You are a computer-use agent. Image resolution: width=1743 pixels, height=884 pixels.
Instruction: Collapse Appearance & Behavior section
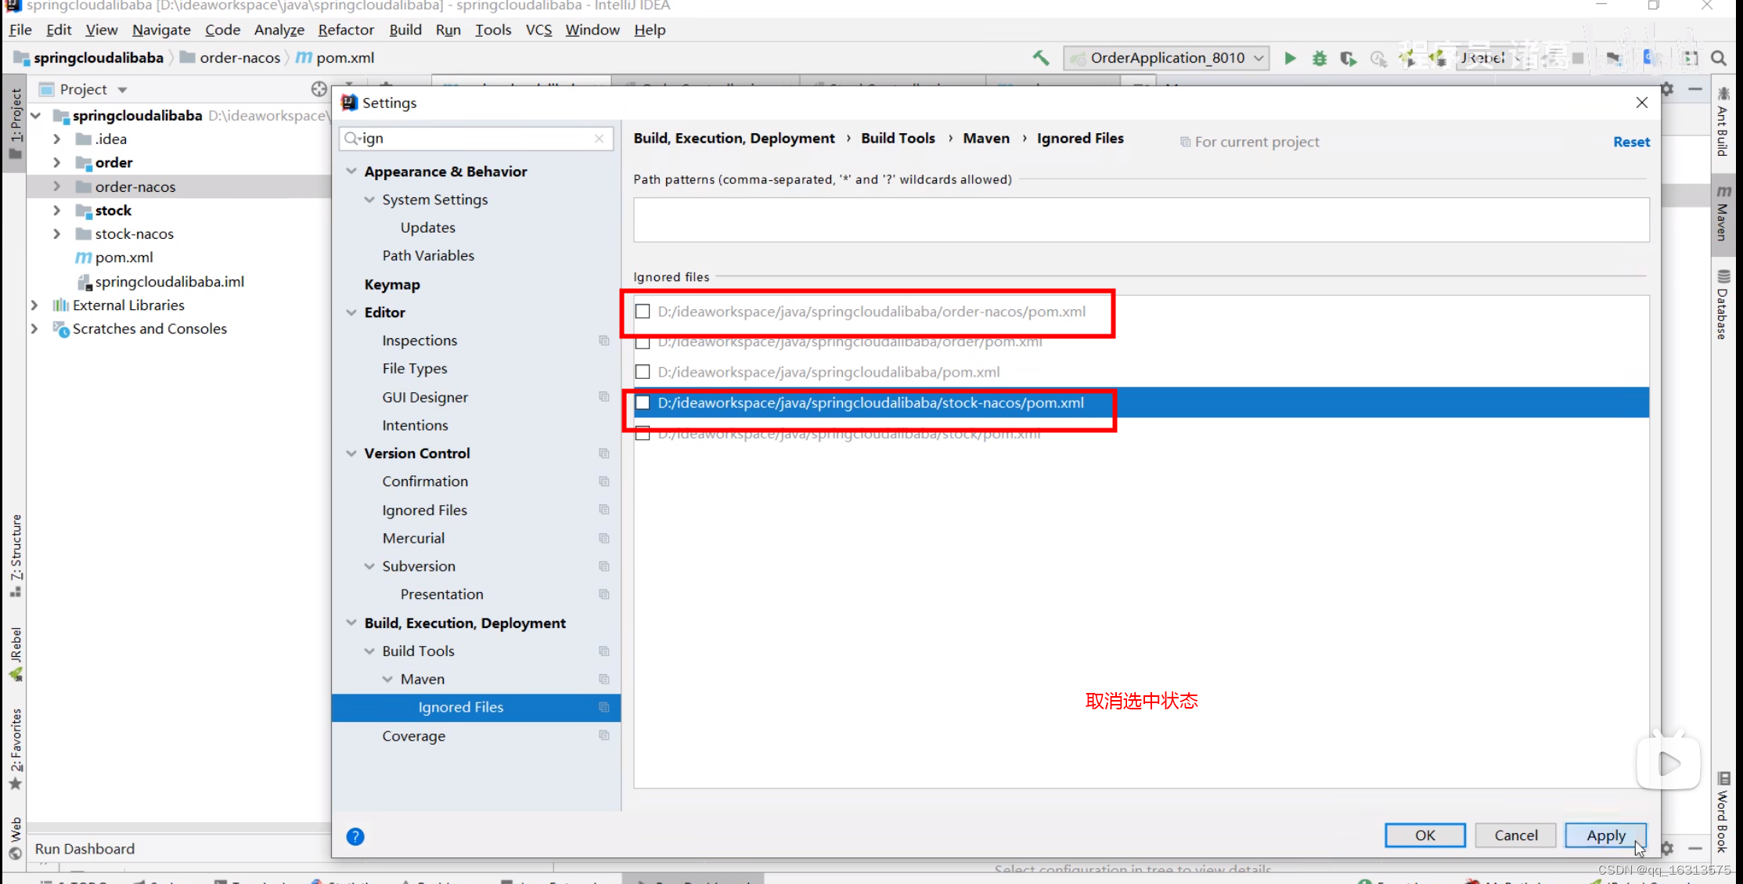coord(351,171)
